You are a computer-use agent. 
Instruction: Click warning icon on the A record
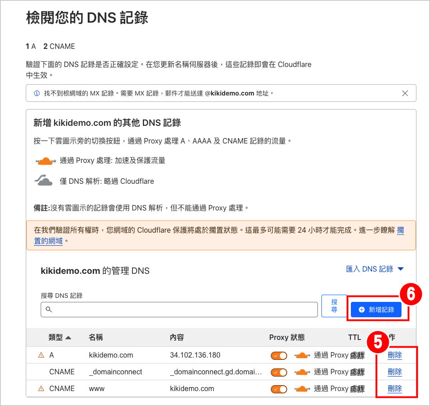[x=41, y=355]
